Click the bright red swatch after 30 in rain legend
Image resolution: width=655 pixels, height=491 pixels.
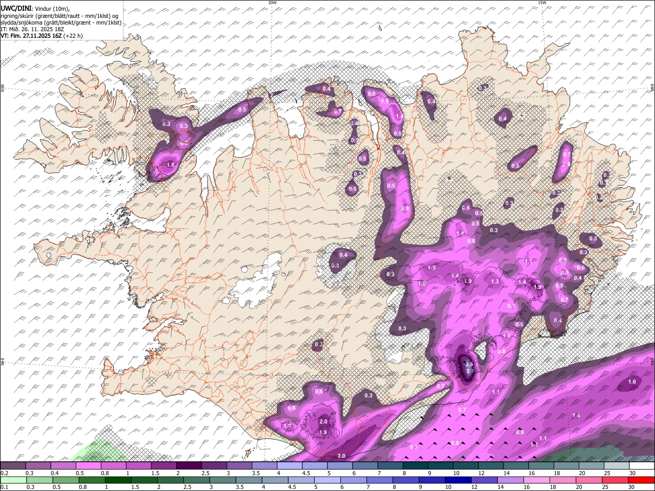pyautogui.click(x=641, y=480)
